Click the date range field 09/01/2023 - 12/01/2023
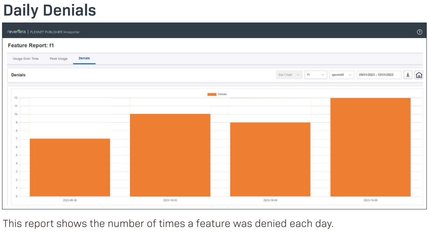Image resolution: width=429 pixels, height=233 pixels. tap(379, 75)
